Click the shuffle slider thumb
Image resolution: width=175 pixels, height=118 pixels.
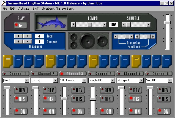tap(128, 25)
